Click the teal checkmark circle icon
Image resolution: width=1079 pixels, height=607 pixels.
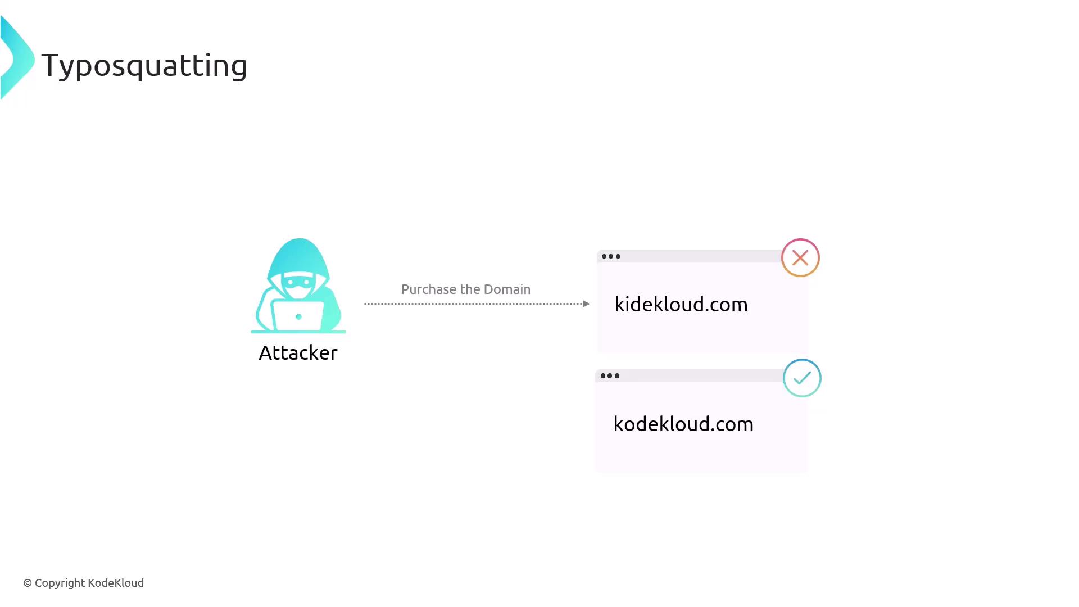coord(802,378)
